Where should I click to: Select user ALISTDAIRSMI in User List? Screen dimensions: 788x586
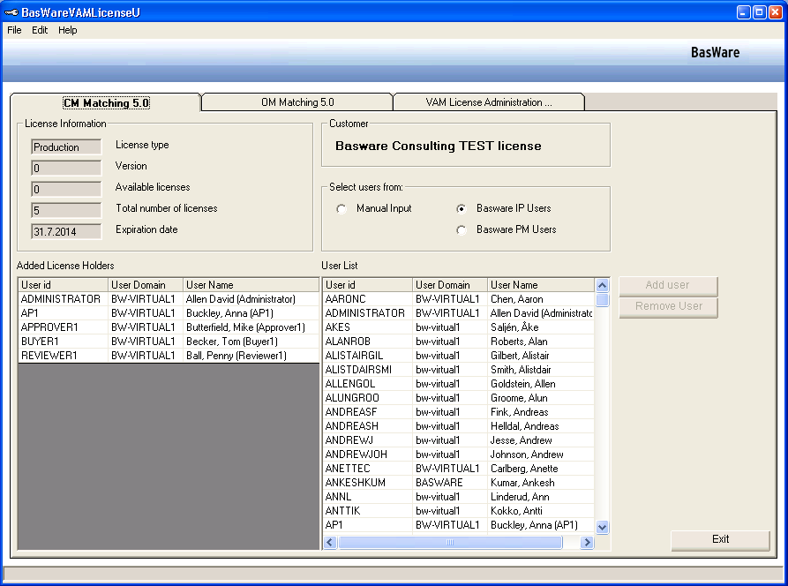458,370
